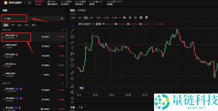Click the scale/compare icon in chart toolbar
Image resolution: width=218 pixels, height=111 pixels.
[146, 18]
